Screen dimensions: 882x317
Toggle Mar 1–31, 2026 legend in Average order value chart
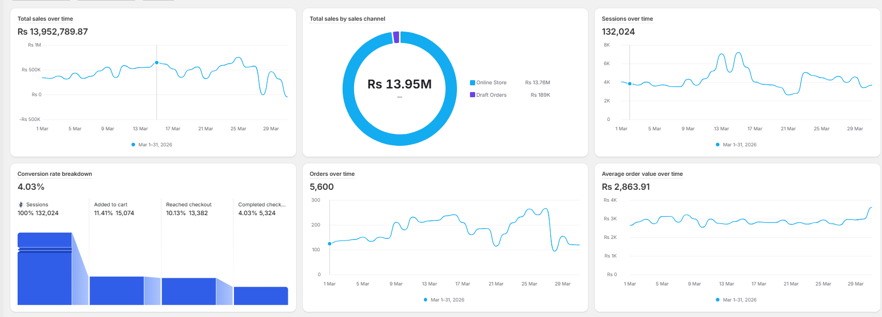[x=736, y=300]
